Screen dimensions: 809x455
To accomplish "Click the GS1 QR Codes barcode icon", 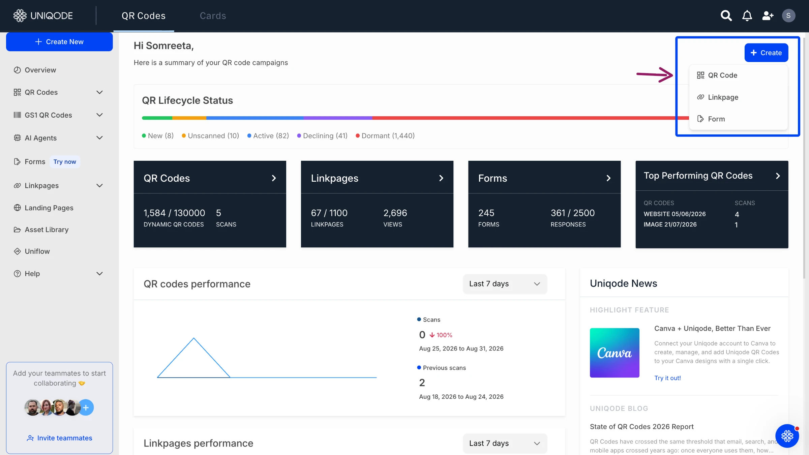I will tap(17, 115).
